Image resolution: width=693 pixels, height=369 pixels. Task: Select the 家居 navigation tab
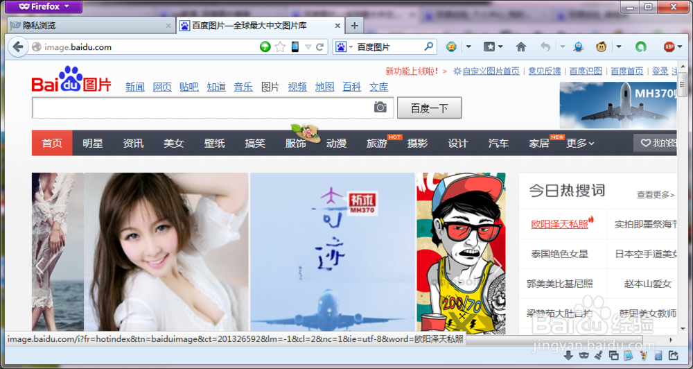click(x=539, y=143)
